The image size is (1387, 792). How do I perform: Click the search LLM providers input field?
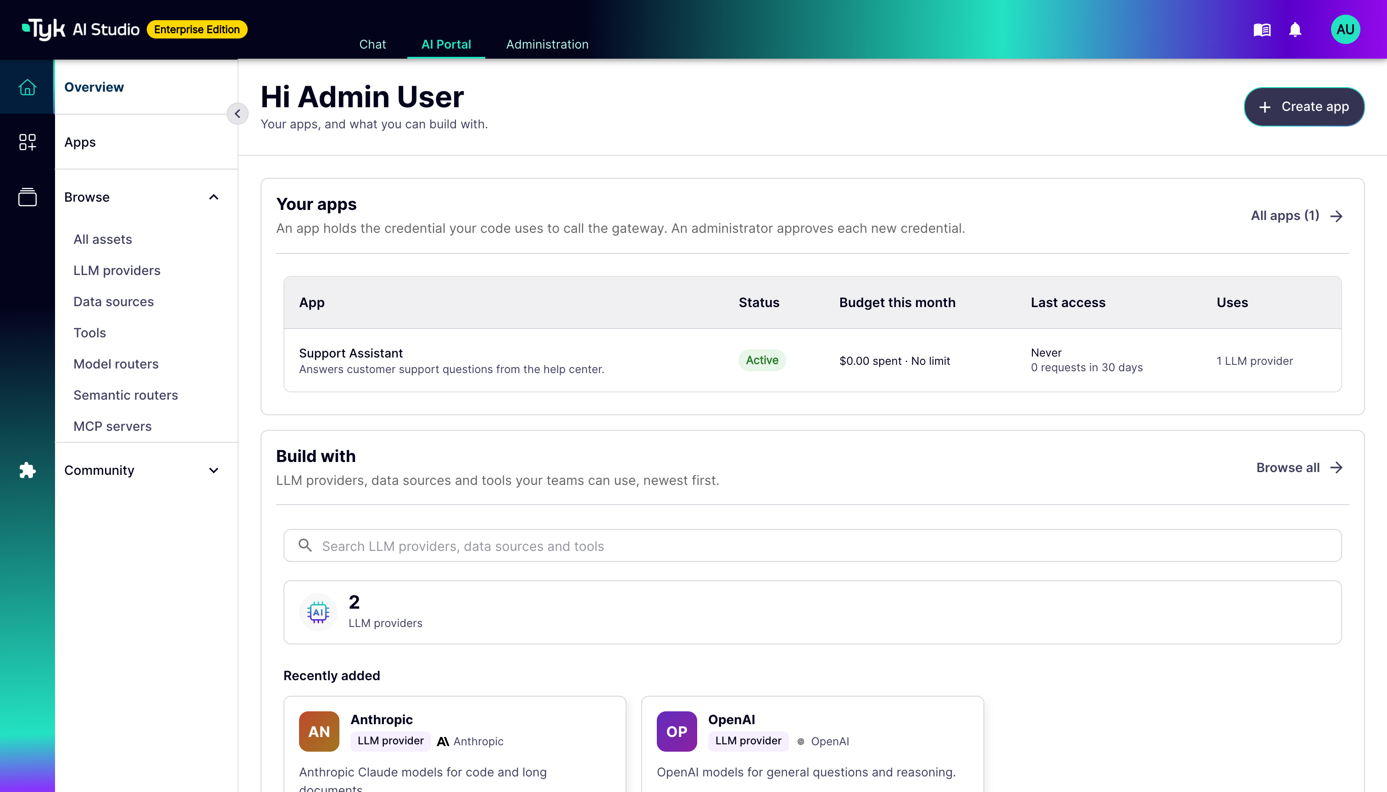pos(812,545)
